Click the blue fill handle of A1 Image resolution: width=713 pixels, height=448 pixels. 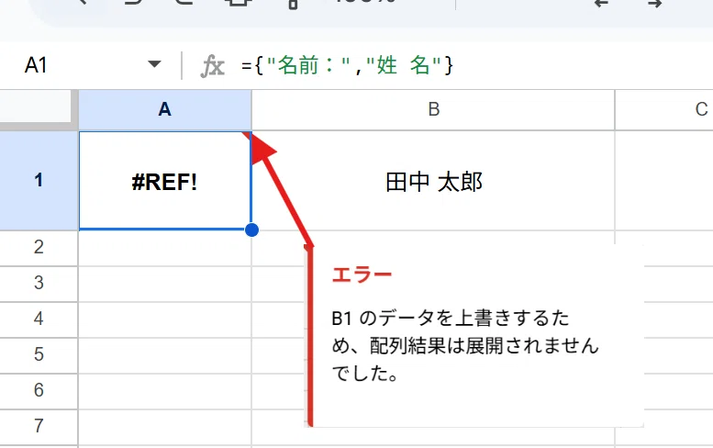click(251, 230)
